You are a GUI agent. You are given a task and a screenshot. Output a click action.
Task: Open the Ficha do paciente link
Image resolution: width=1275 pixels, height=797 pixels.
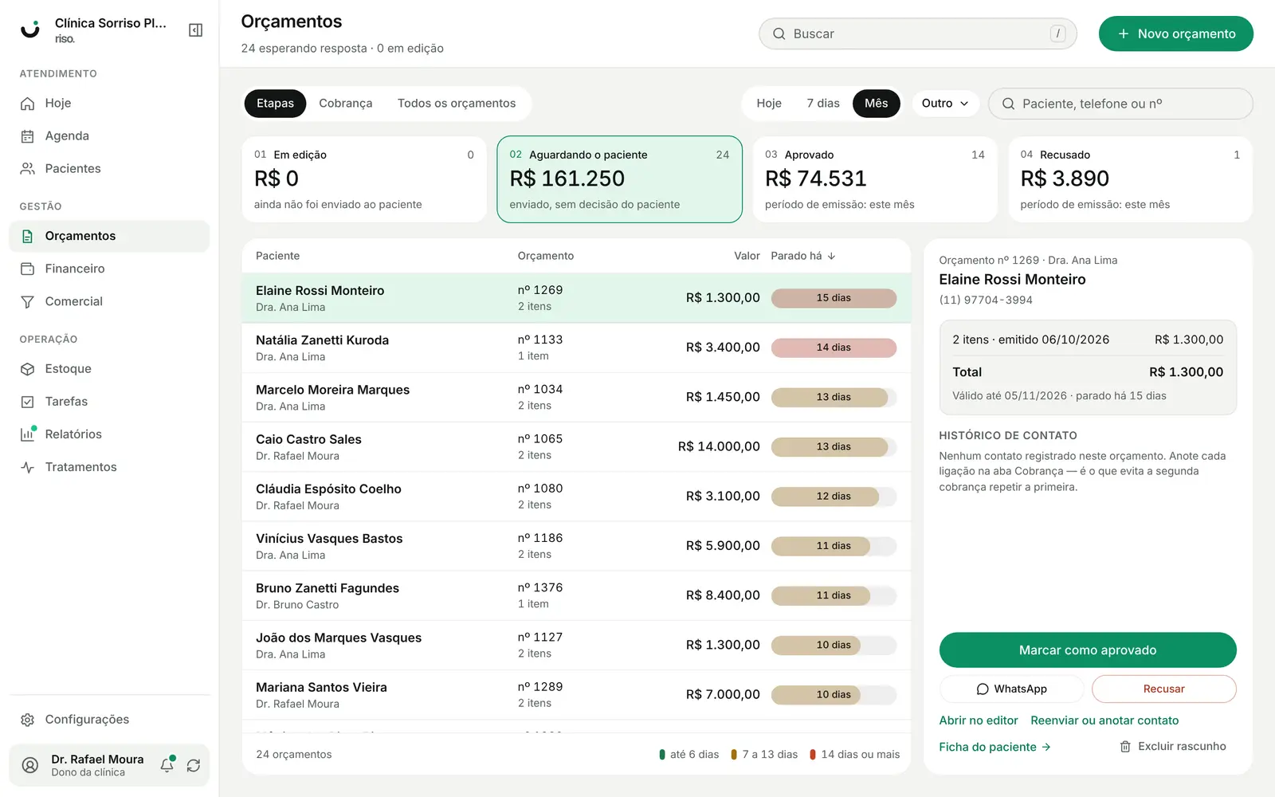click(x=994, y=747)
